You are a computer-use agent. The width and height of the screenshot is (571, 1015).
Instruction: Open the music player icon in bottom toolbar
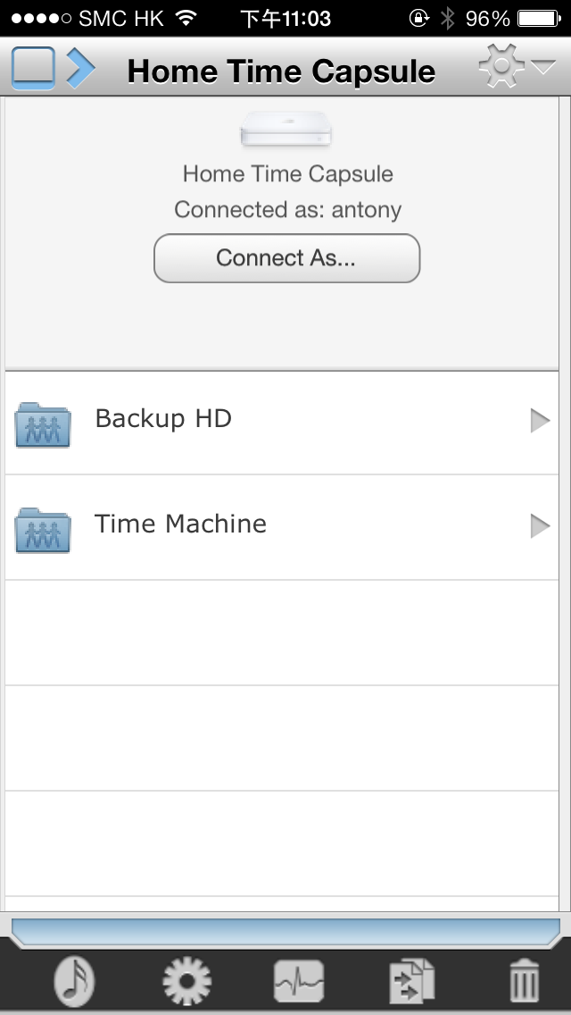click(75, 981)
